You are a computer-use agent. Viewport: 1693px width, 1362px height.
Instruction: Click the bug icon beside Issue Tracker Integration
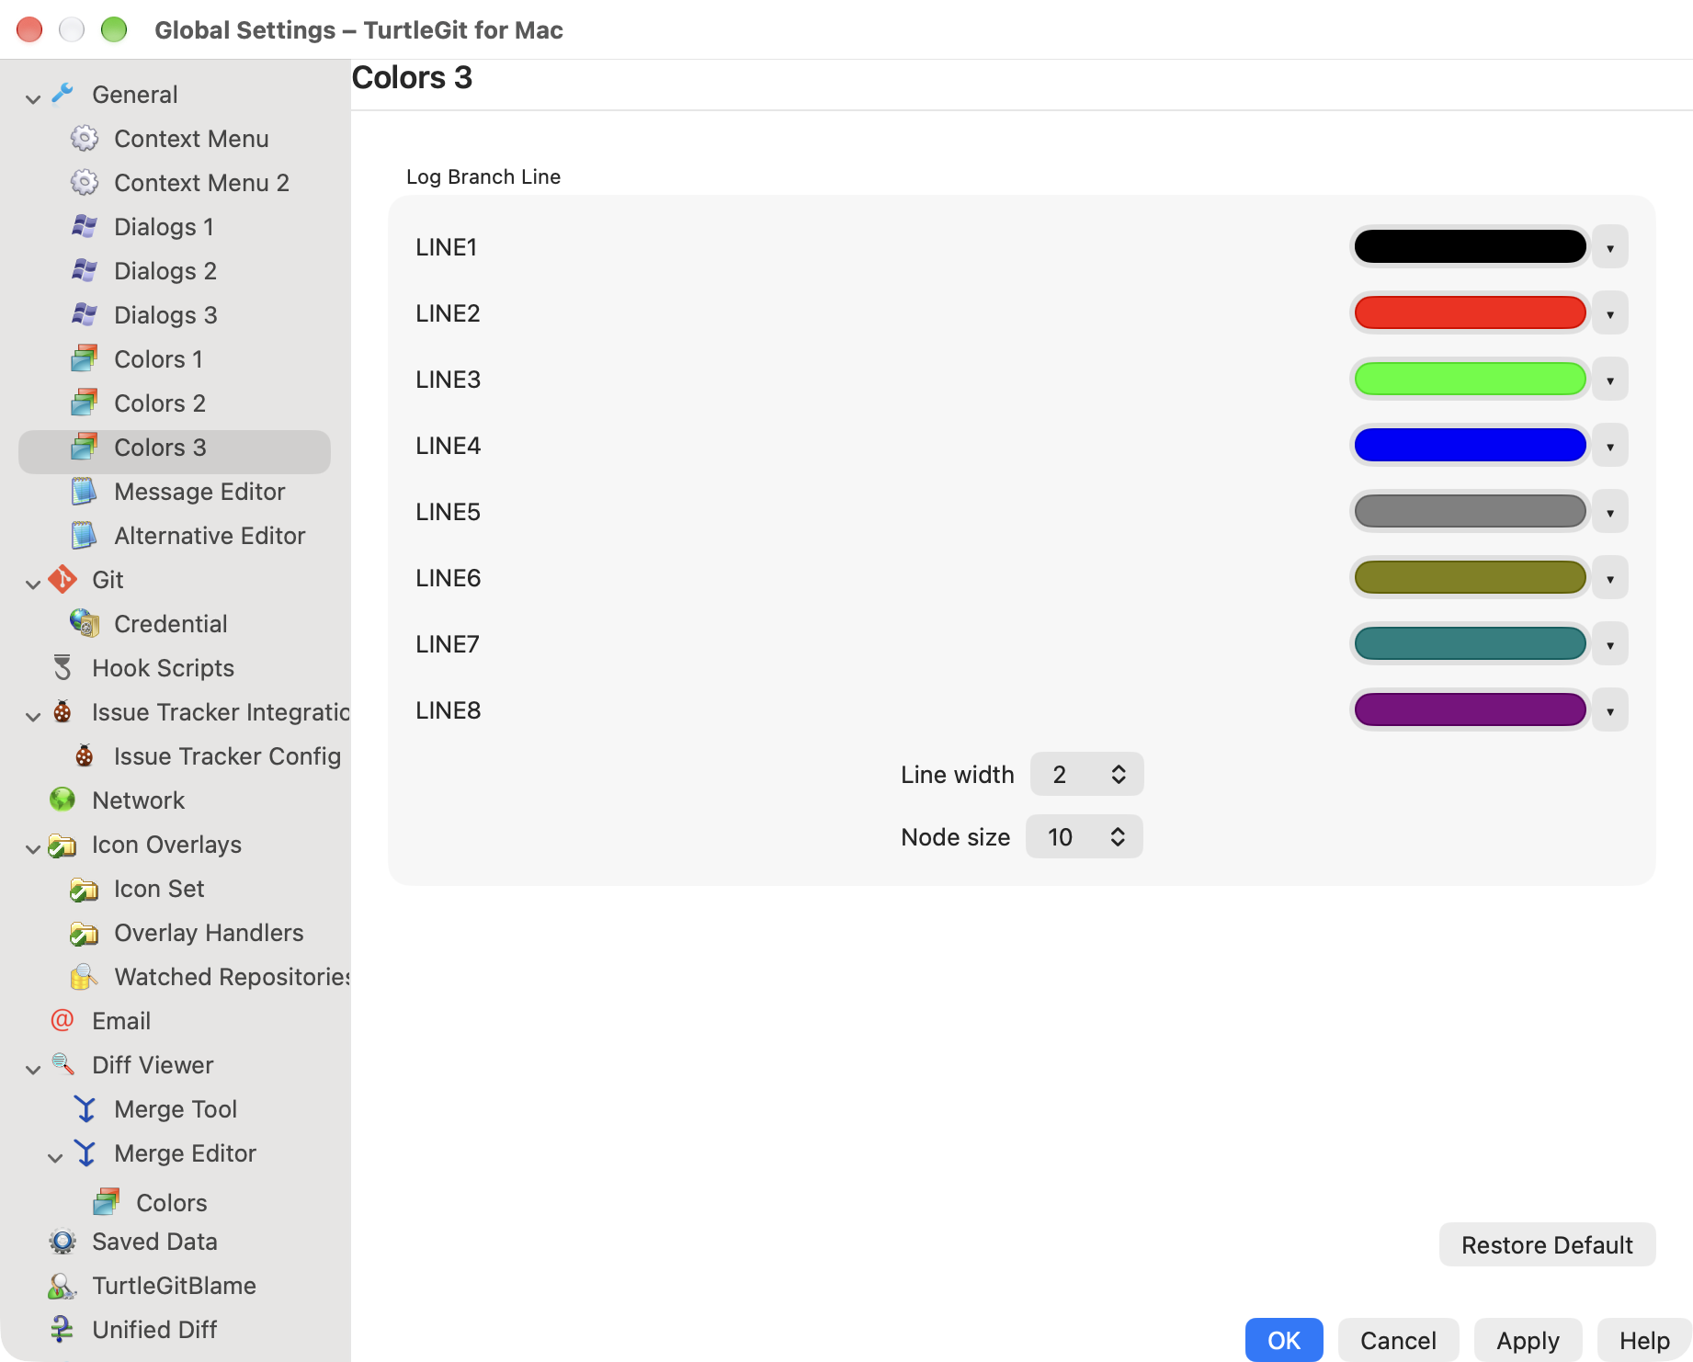click(x=62, y=711)
